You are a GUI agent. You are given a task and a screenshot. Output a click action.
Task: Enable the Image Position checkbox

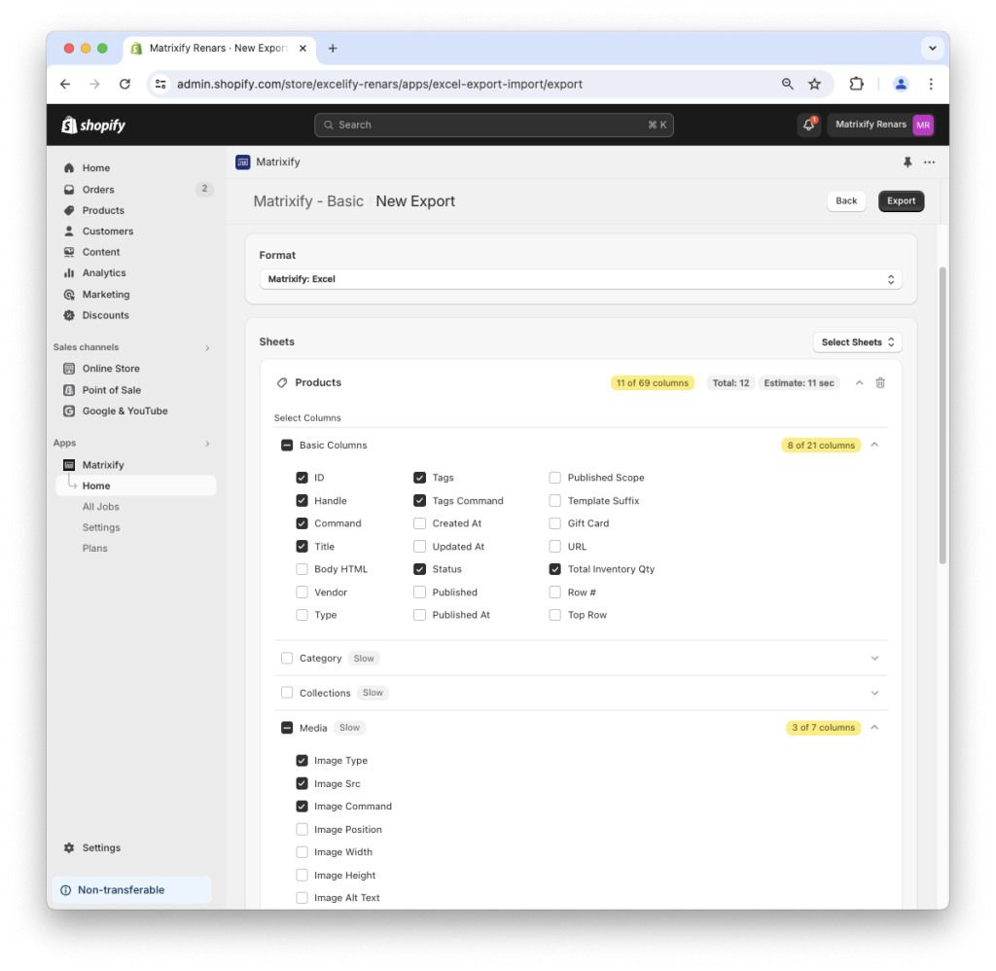click(302, 829)
